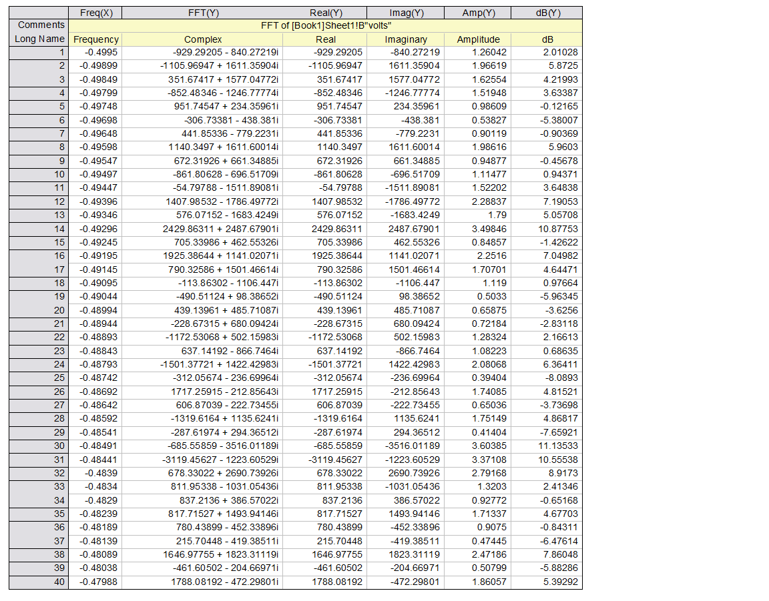This screenshot has width=769, height=601.
Task: Click row number 40 header
Action: tap(39, 582)
